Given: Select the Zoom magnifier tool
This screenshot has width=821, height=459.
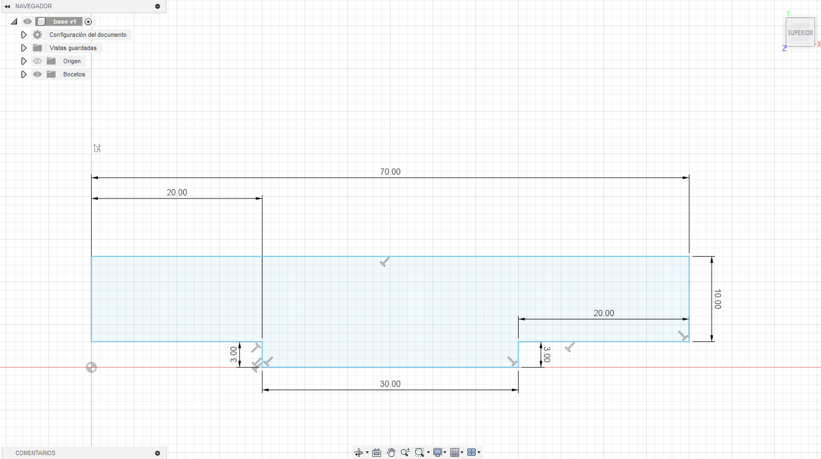Looking at the screenshot, I should pos(405,452).
